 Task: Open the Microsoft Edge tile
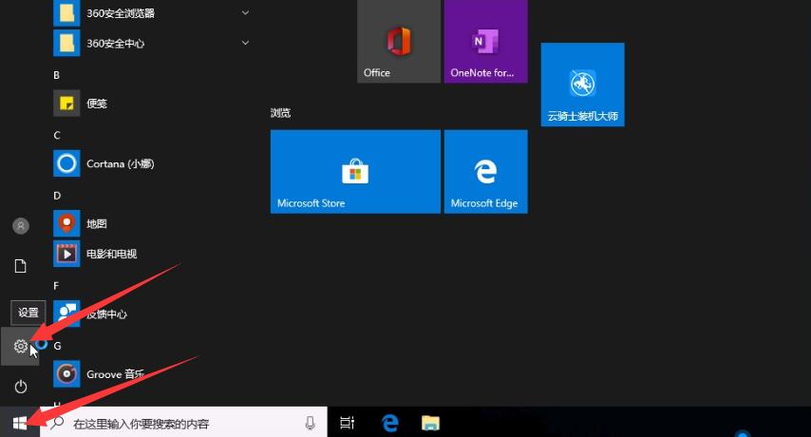(x=485, y=171)
